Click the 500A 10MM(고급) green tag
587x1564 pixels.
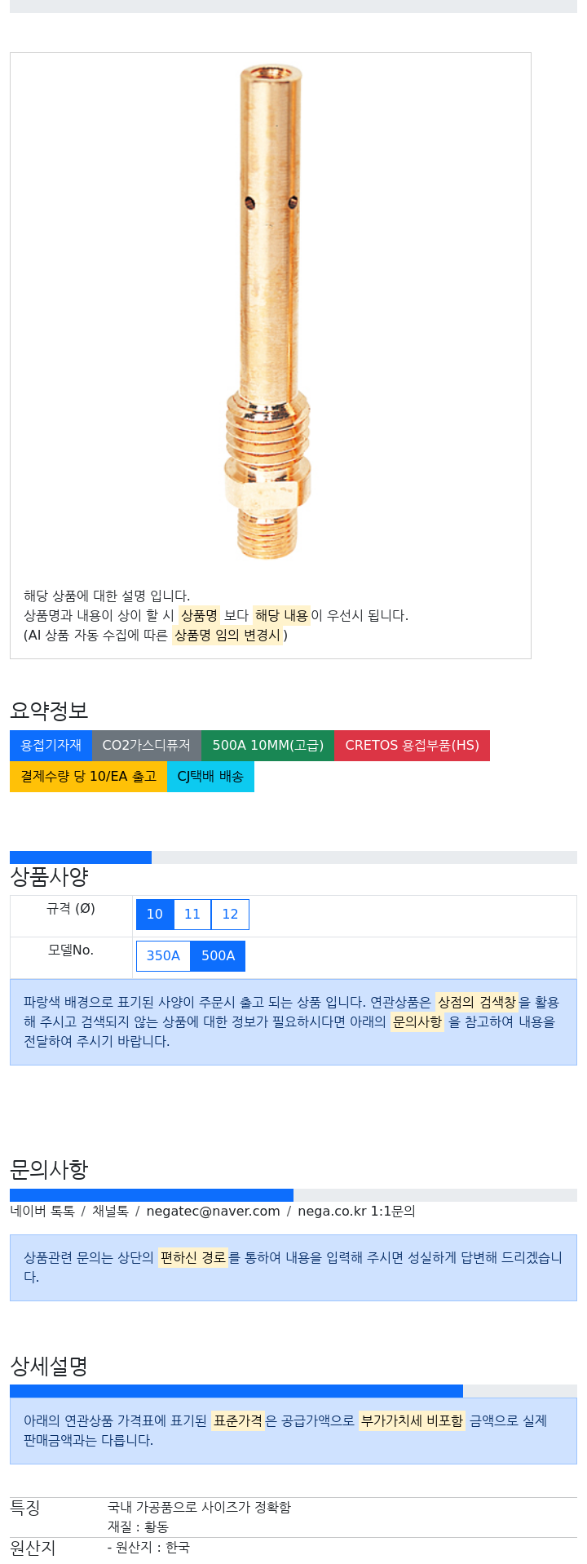[x=267, y=746]
